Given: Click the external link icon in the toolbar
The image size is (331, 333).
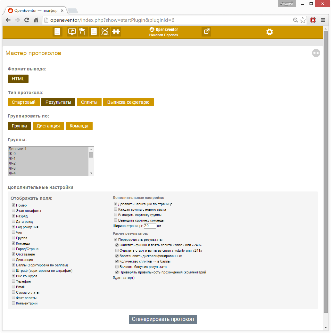Looking at the screenshot, I should coord(206,32).
